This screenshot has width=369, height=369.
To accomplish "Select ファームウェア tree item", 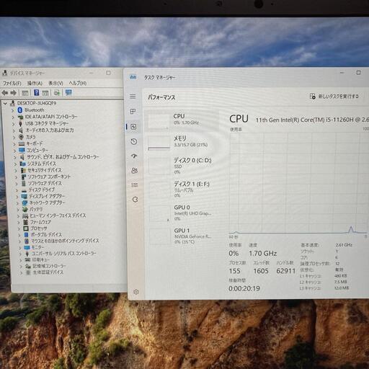I will 37,222.
